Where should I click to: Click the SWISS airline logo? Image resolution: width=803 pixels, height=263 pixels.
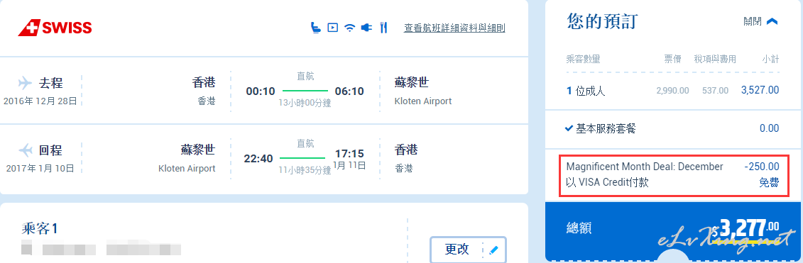pos(55,28)
